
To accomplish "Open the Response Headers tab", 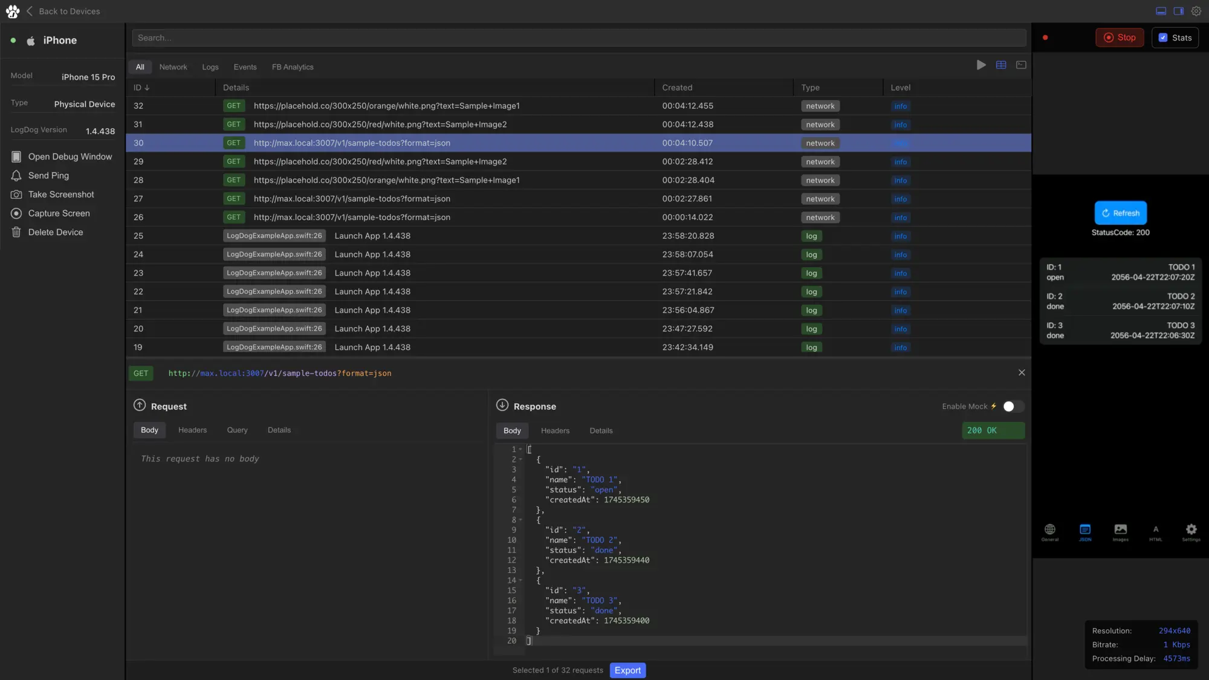I will click(x=555, y=431).
